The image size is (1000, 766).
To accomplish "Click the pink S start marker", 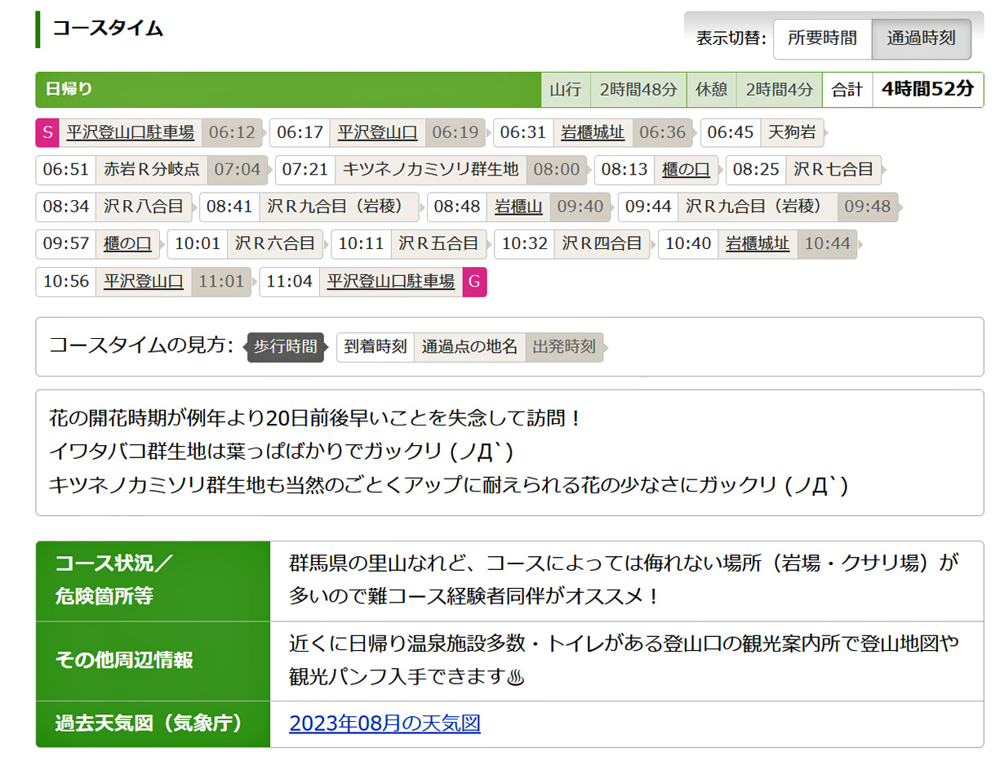I will pyautogui.click(x=47, y=132).
